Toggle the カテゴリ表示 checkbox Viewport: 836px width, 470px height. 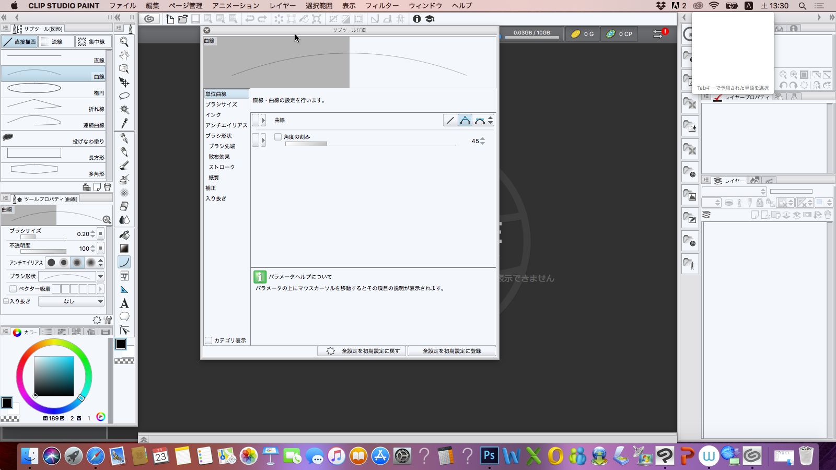208,340
